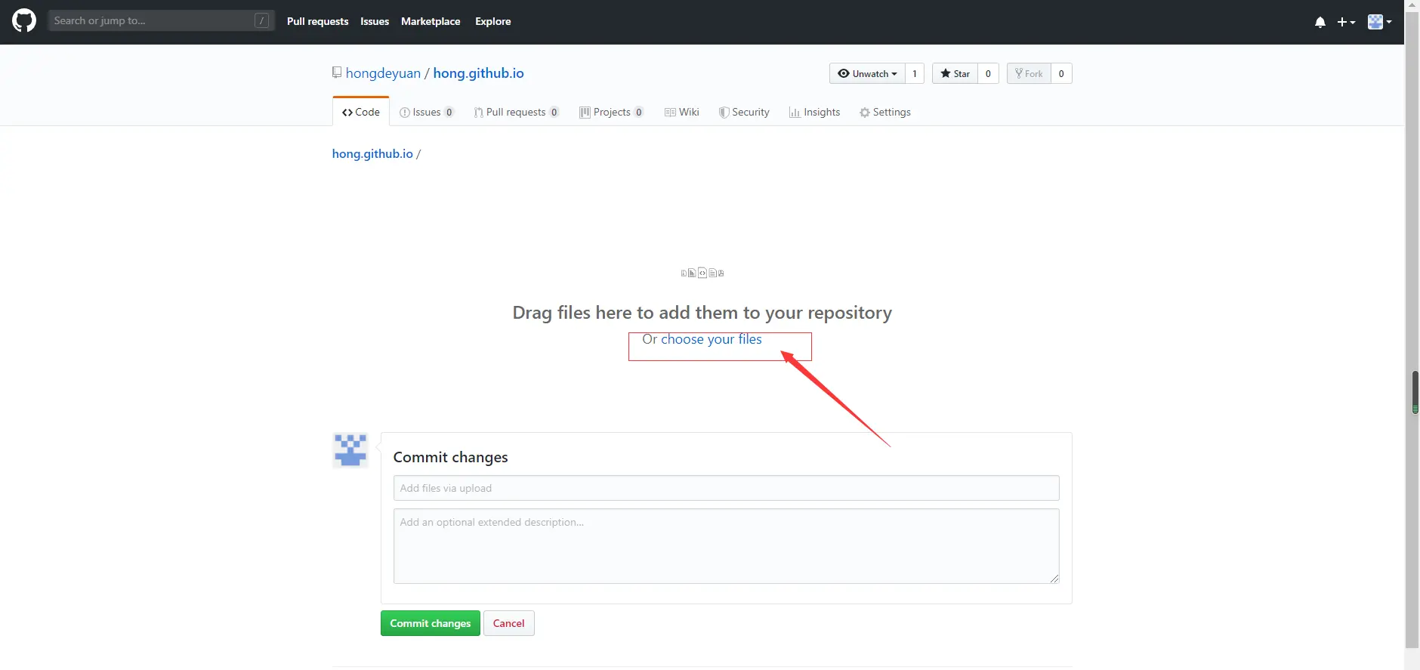Click the green Commit changes button
1420x670 pixels.
click(x=431, y=623)
